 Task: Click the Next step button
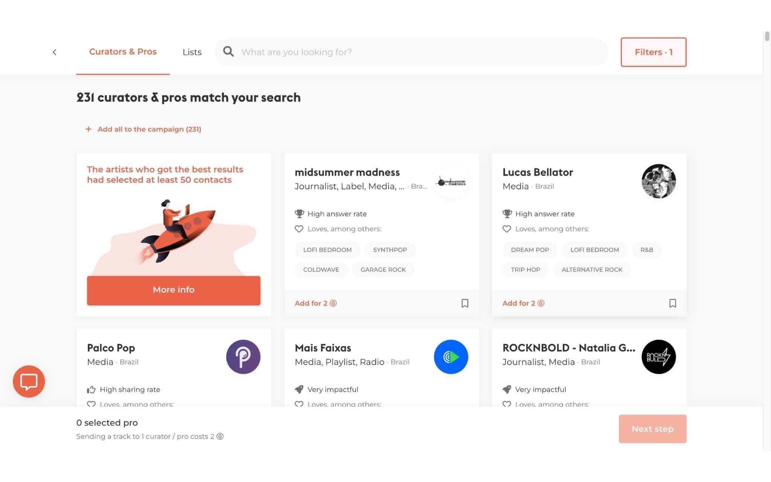point(652,429)
